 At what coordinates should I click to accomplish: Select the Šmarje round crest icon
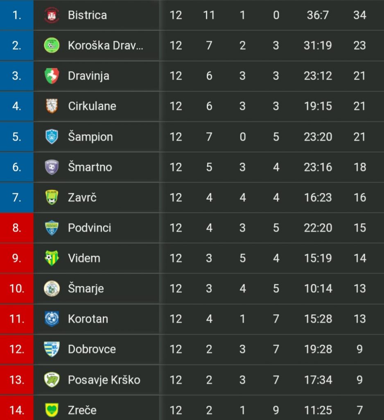click(51, 288)
